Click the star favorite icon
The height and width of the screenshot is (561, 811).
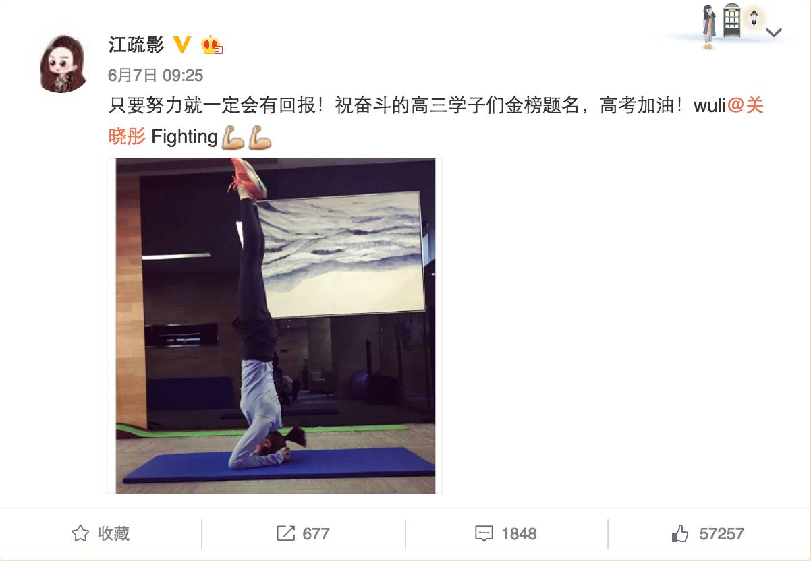80,534
